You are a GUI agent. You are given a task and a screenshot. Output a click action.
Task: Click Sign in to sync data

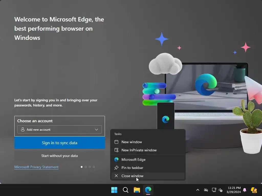click(x=59, y=143)
